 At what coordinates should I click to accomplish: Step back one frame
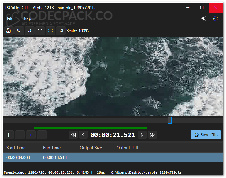click(x=83, y=135)
